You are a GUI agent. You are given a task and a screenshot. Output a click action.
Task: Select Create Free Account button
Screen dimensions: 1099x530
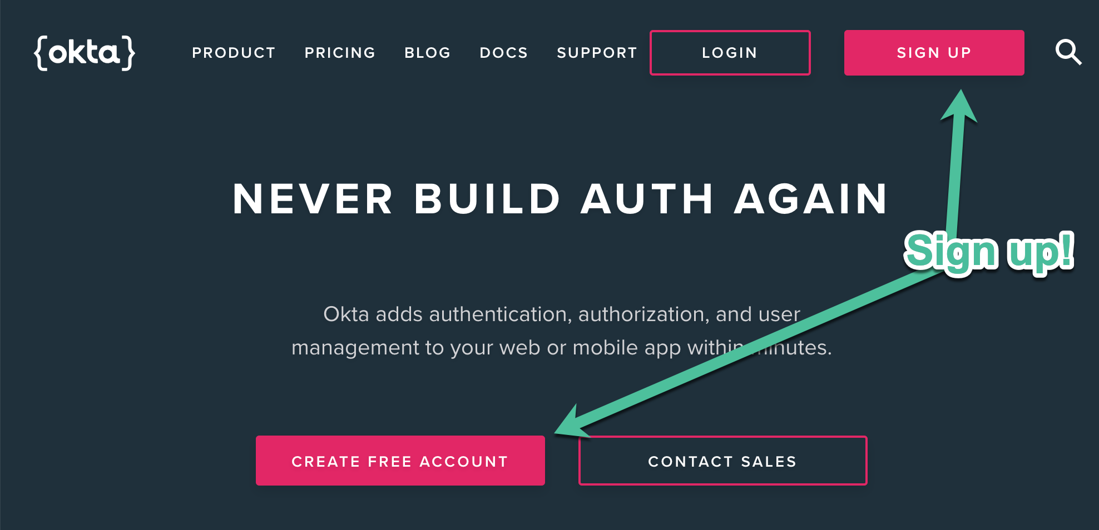point(400,461)
